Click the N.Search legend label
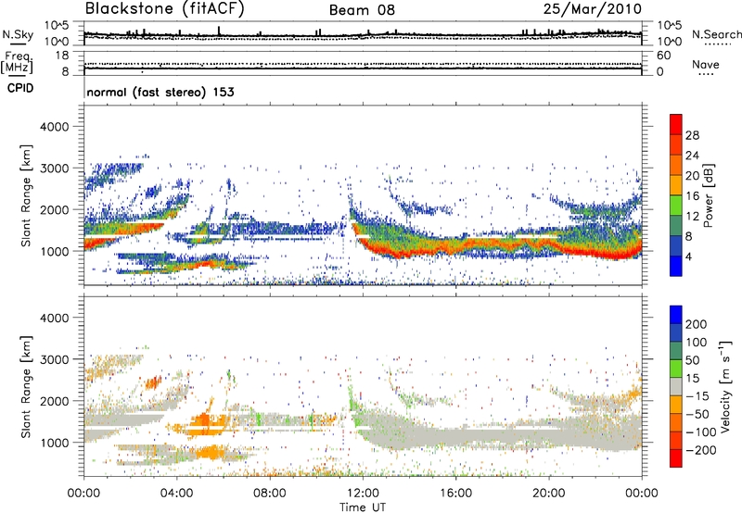742x513 pixels. click(x=717, y=34)
